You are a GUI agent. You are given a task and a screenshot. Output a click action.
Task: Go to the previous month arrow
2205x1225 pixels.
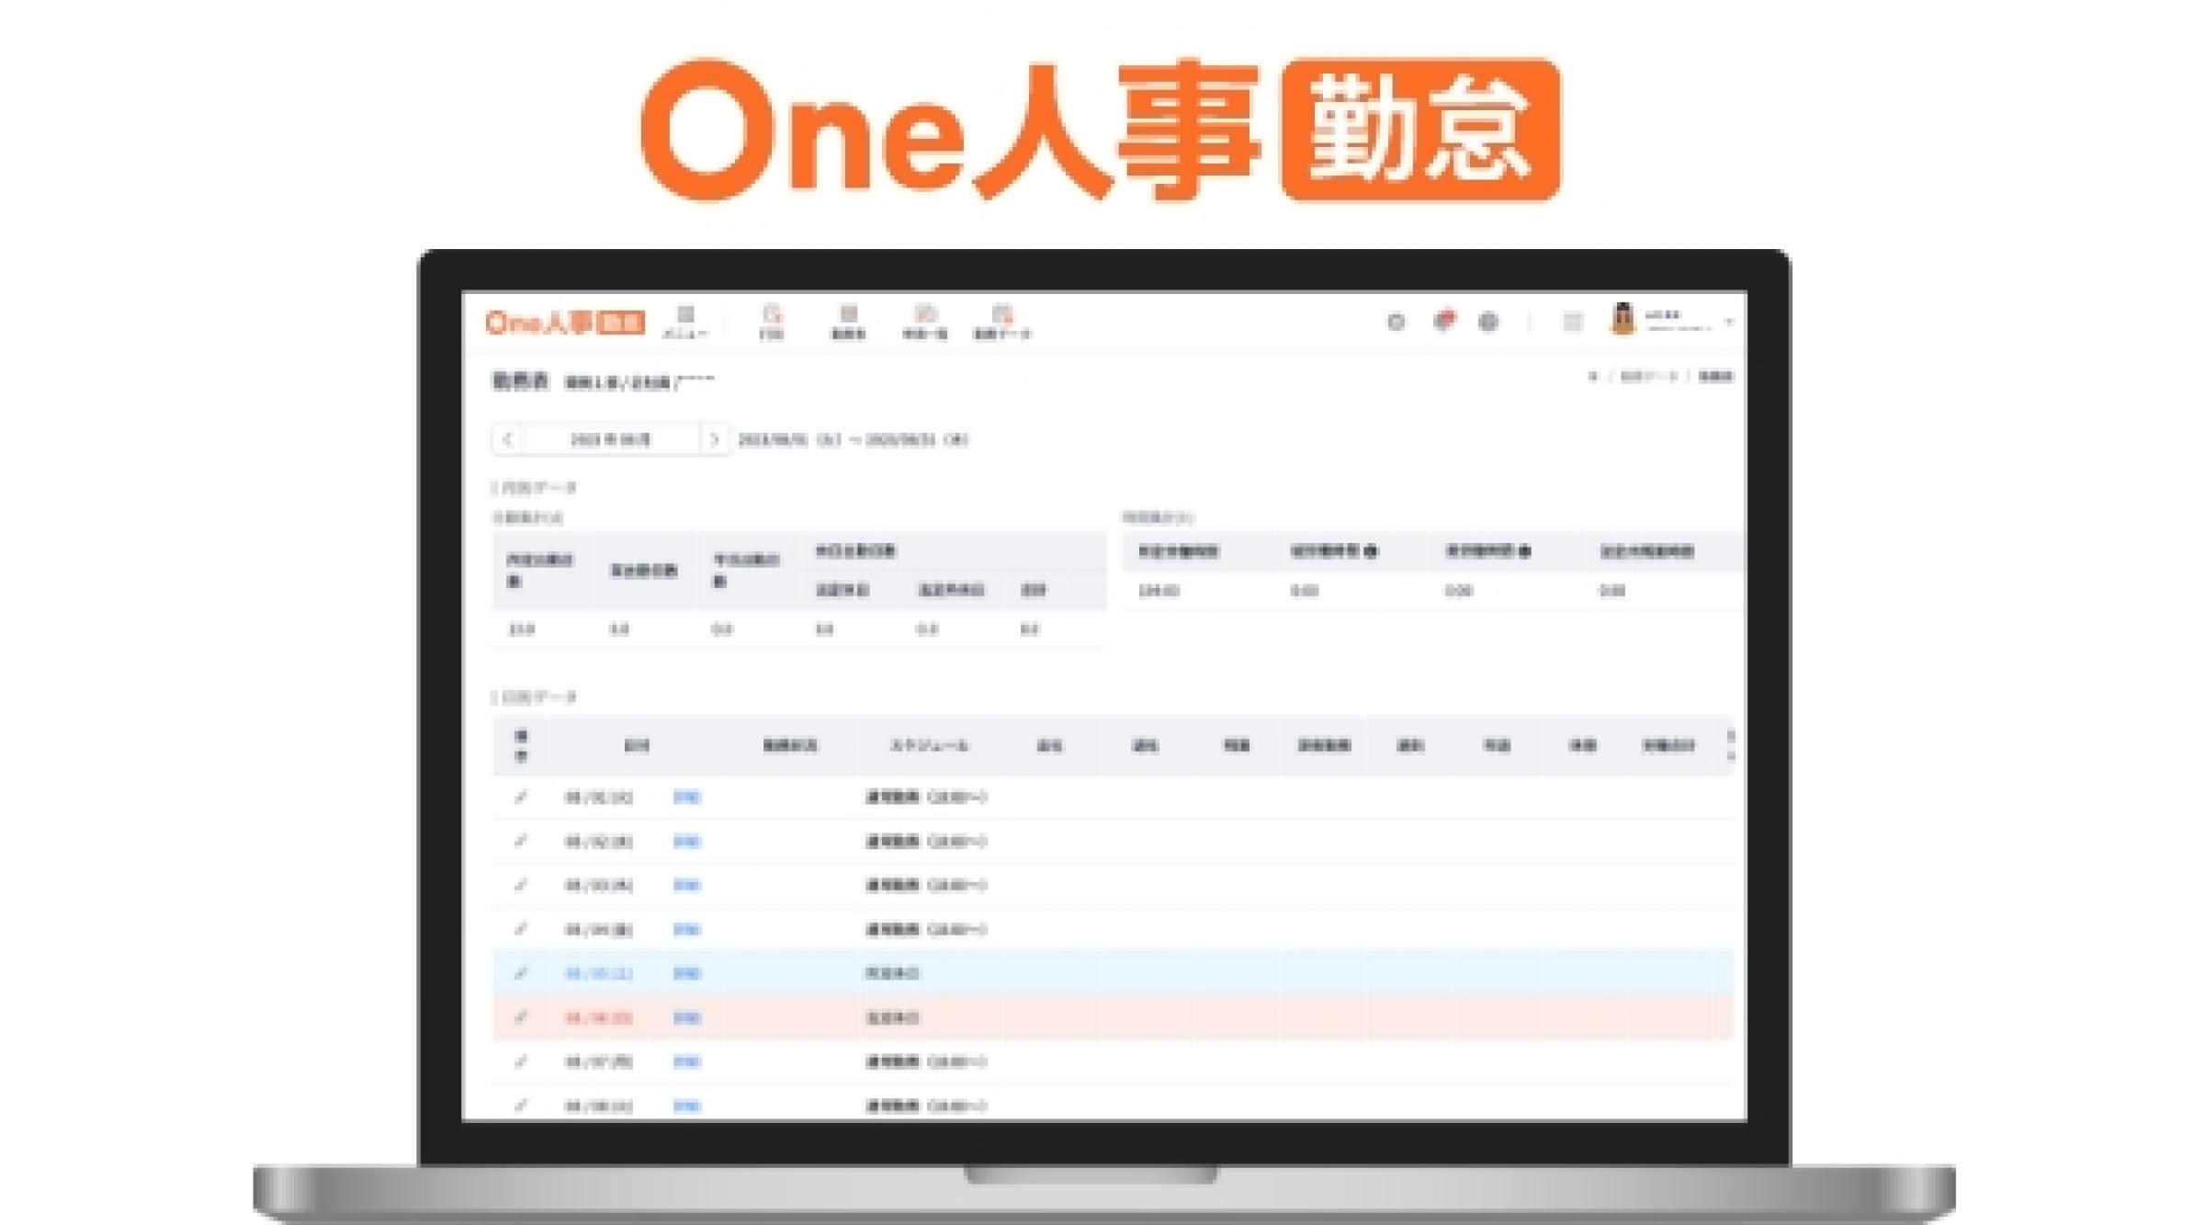507,440
